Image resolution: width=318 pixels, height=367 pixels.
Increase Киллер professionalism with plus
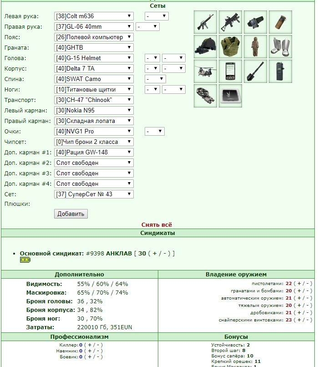click(x=90, y=345)
